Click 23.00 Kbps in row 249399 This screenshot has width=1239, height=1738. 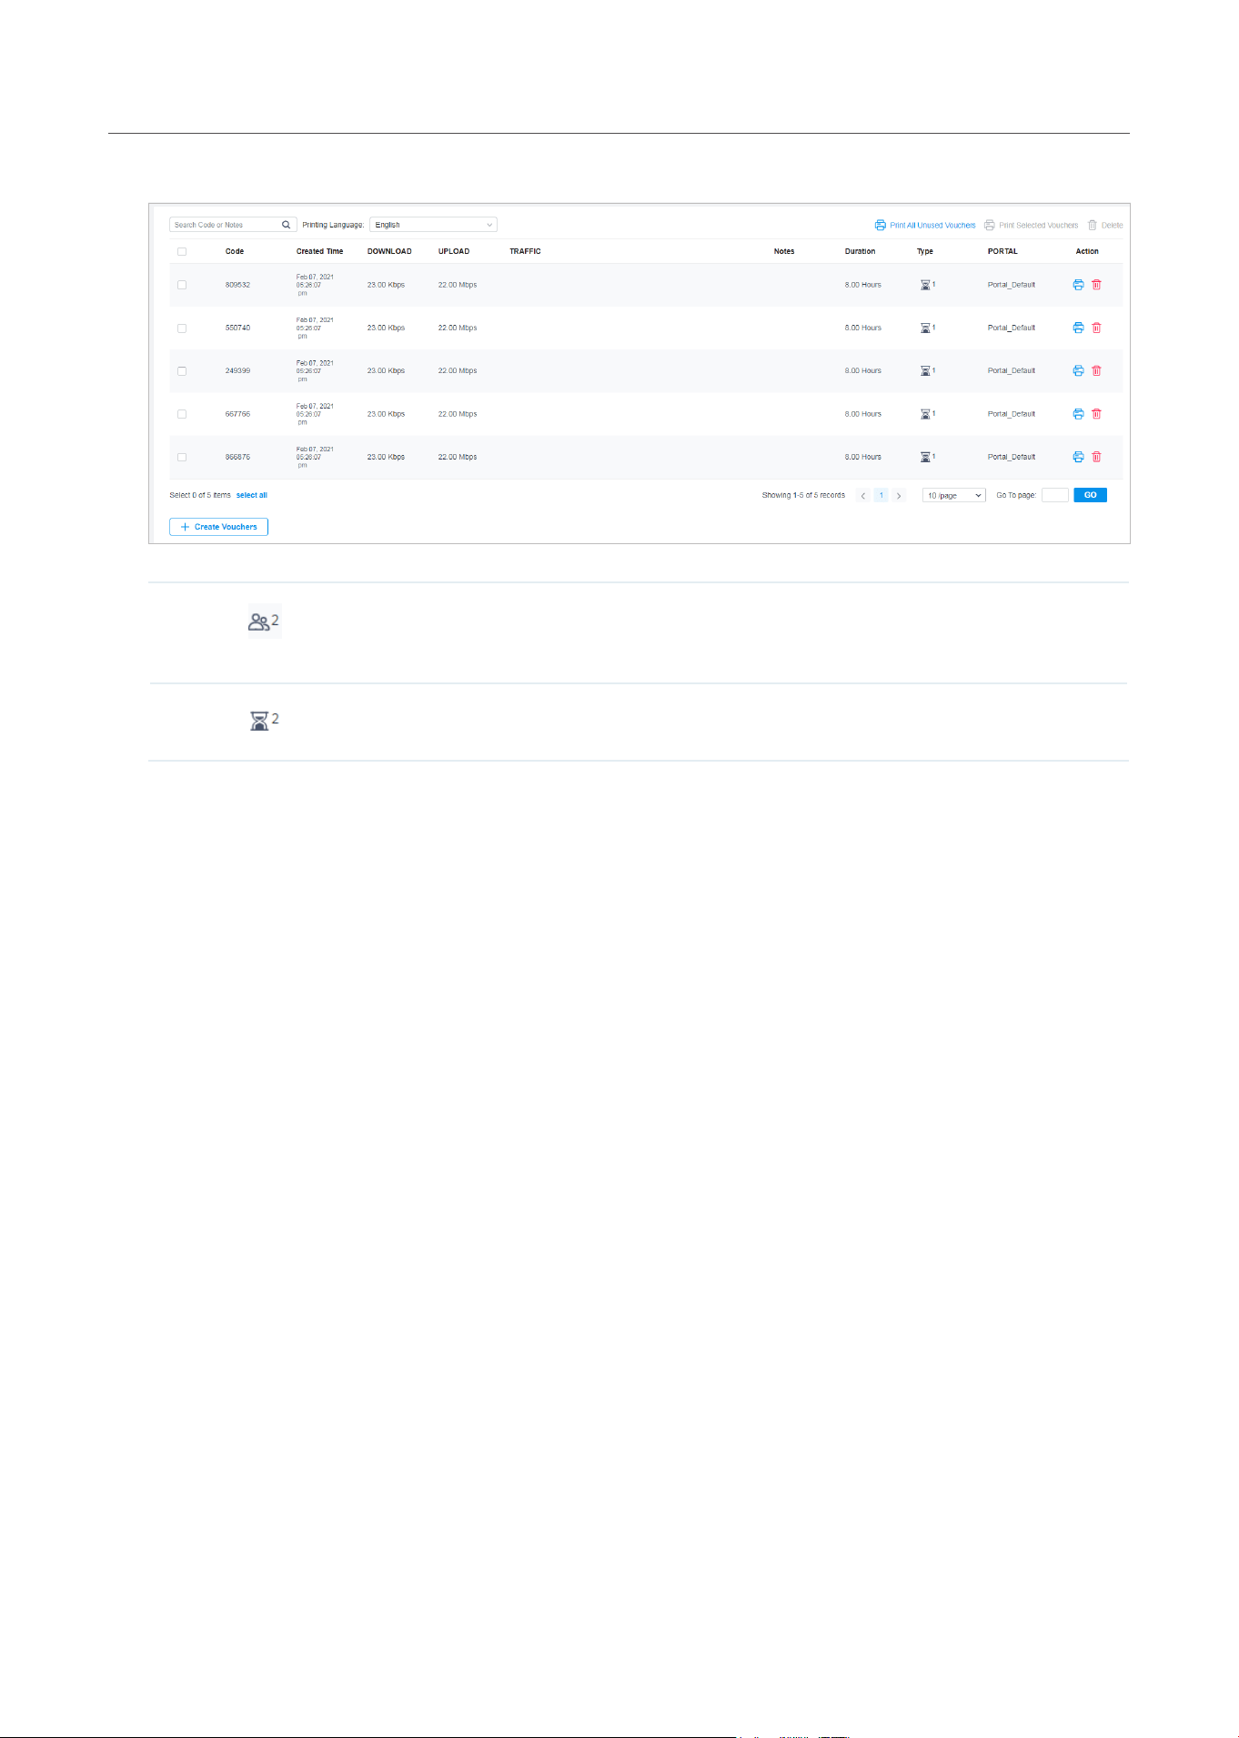click(386, 370)
